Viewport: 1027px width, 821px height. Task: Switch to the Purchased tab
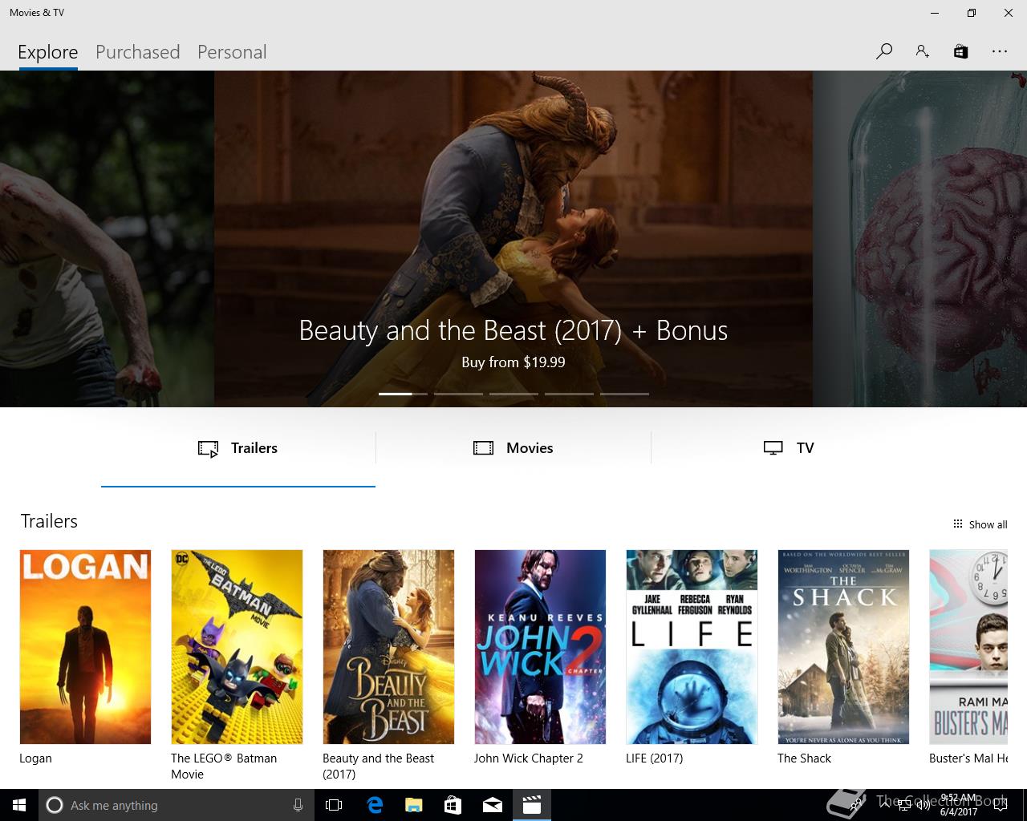(137, 52)
